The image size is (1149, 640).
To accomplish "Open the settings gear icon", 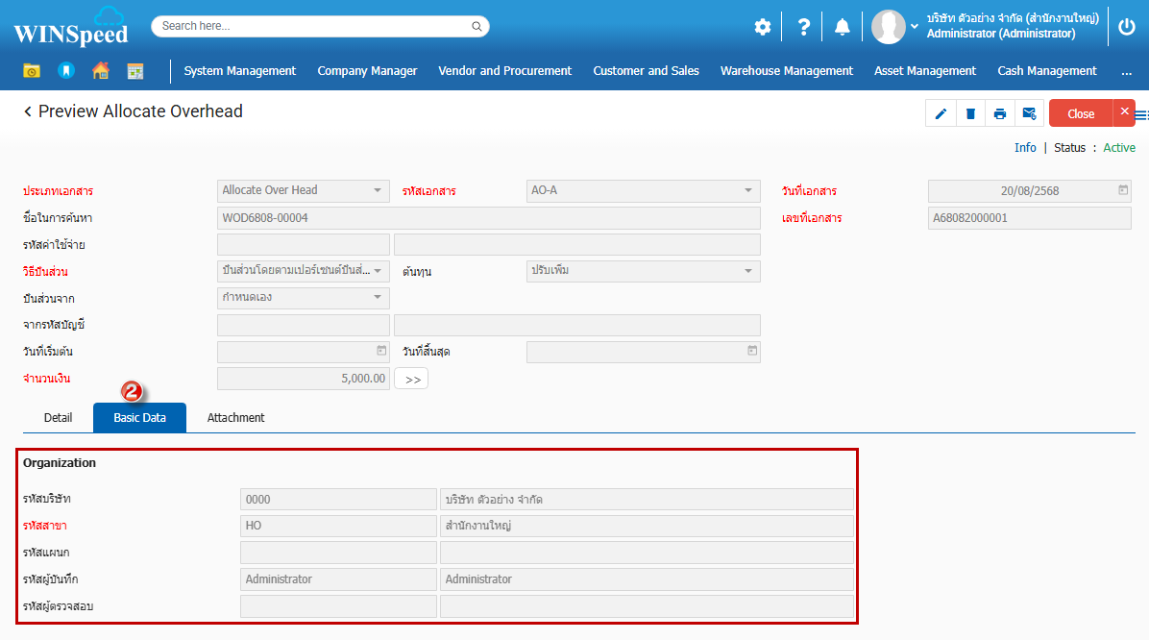I will click(x=762, y=27).
